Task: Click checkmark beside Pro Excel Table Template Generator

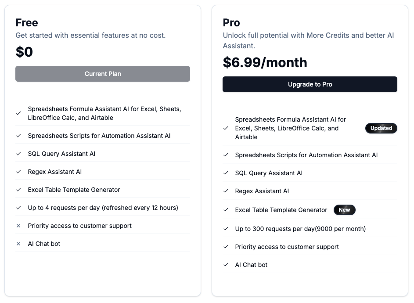Action: pyautogui.click(x=226, y=210)
